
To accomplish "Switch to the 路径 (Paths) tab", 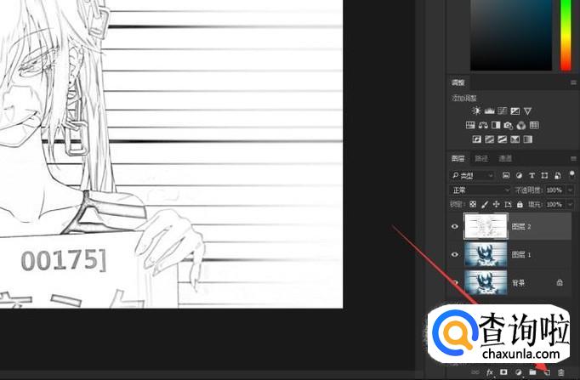I will pyautogui.click(x=481, y=159).
